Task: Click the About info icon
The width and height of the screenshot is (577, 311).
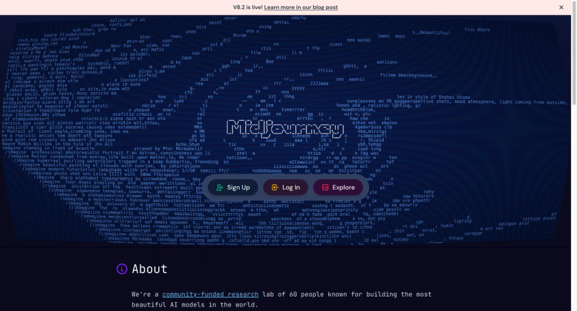Action: click(122, 269)
